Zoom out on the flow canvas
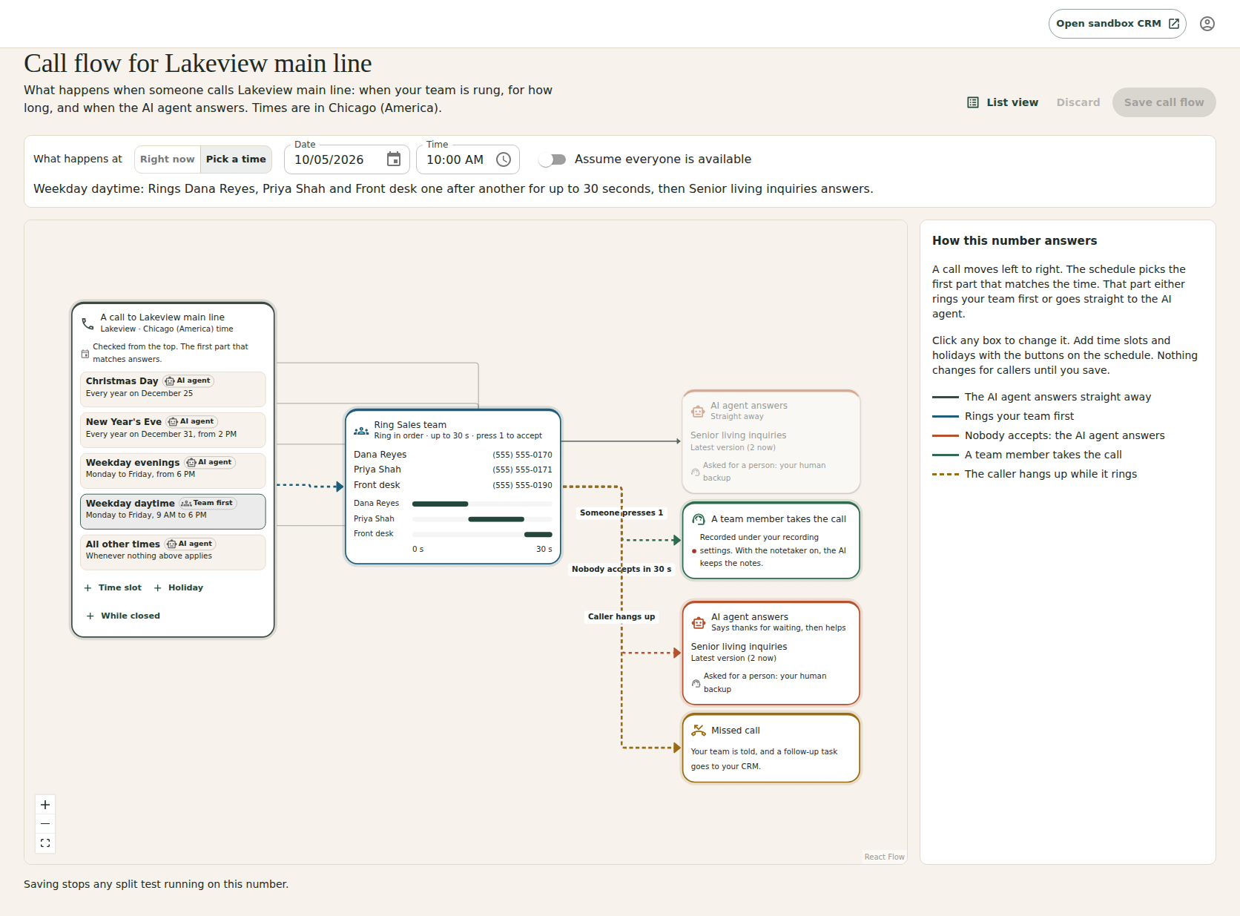 45,824
